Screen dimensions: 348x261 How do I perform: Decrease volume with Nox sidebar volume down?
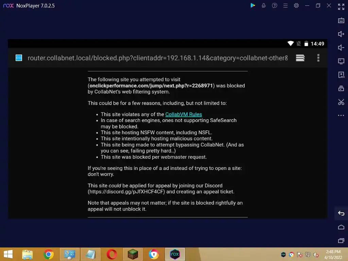pos(341,48)
